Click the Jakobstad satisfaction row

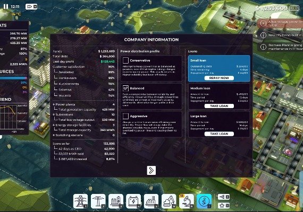84,72
